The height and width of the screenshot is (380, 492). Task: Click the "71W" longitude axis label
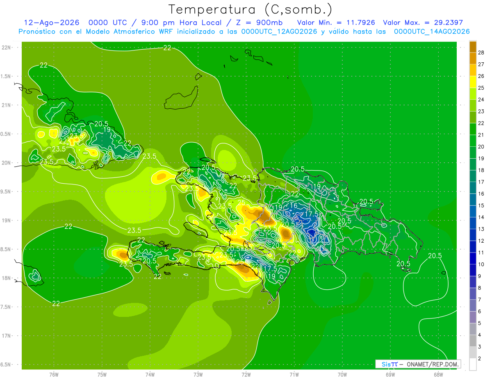pos(294,374)
